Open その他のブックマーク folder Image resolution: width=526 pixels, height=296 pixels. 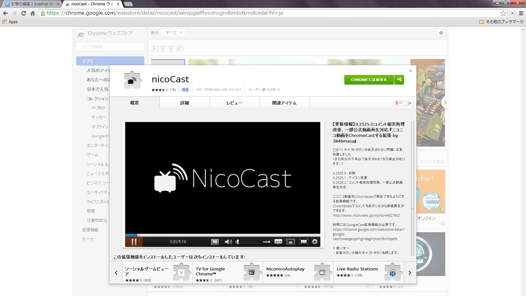(501, 22)
